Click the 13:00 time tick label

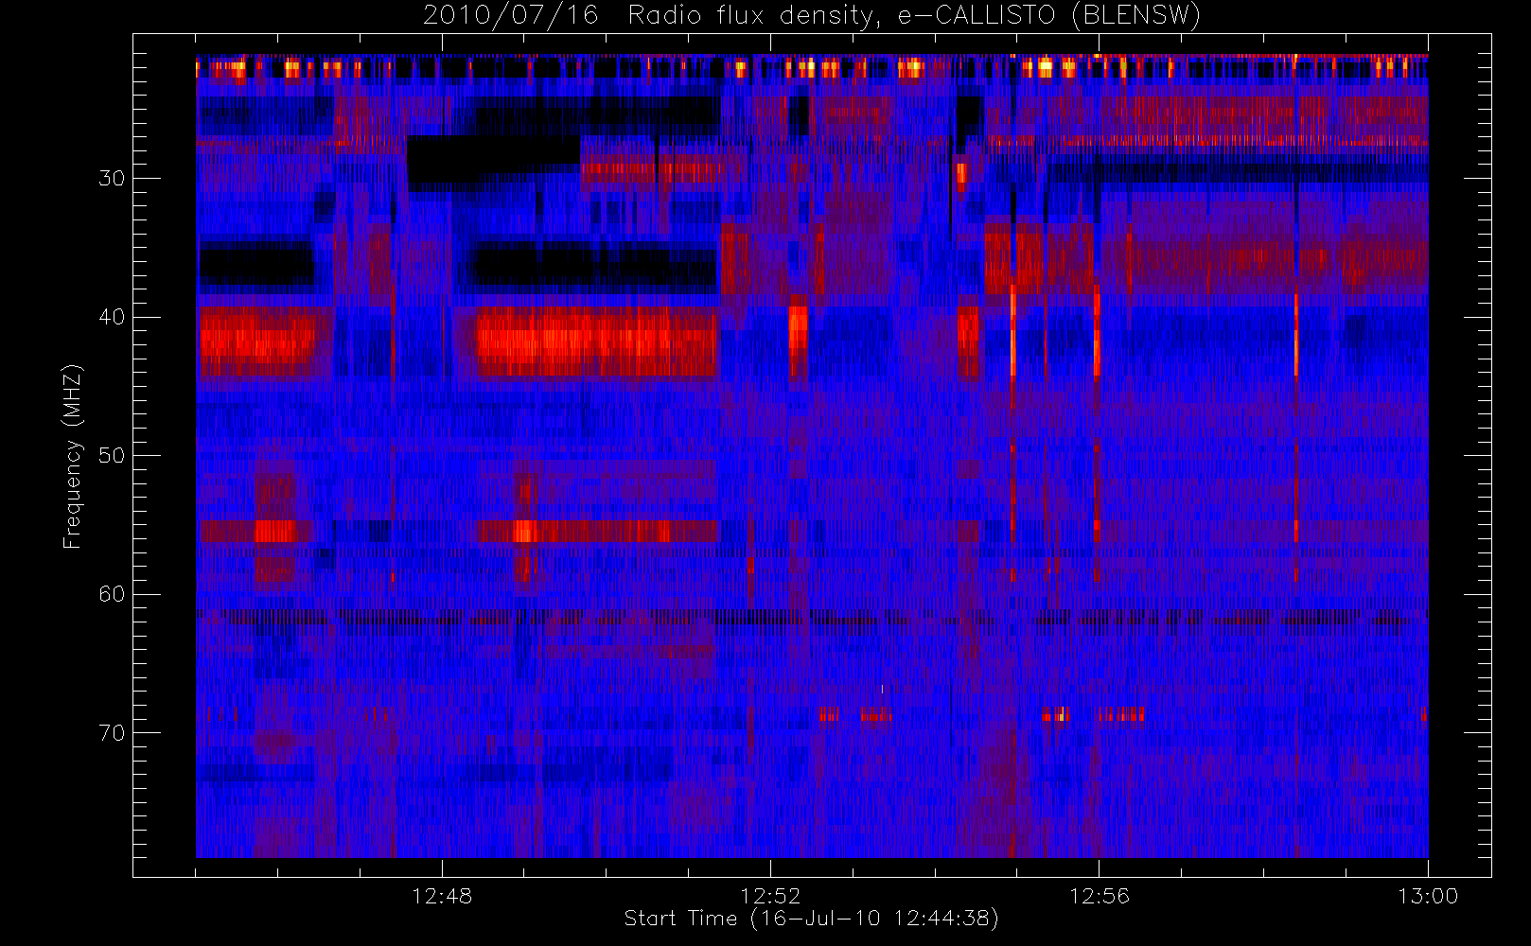click(1427, 896)
